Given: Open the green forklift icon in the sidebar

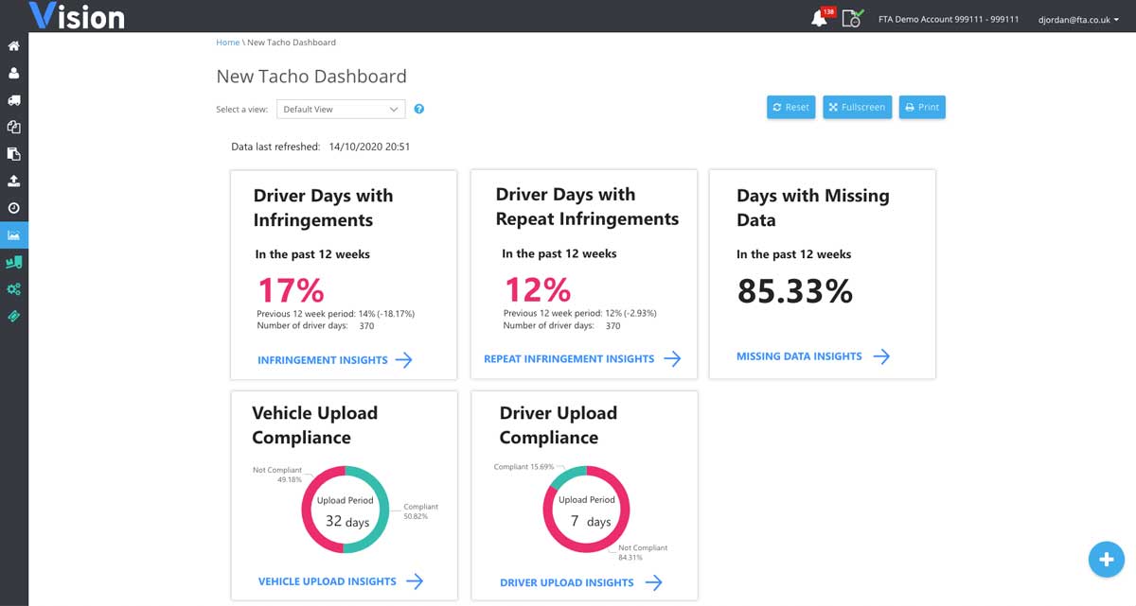Looking at the screenshot, I should tap(14, 262).
